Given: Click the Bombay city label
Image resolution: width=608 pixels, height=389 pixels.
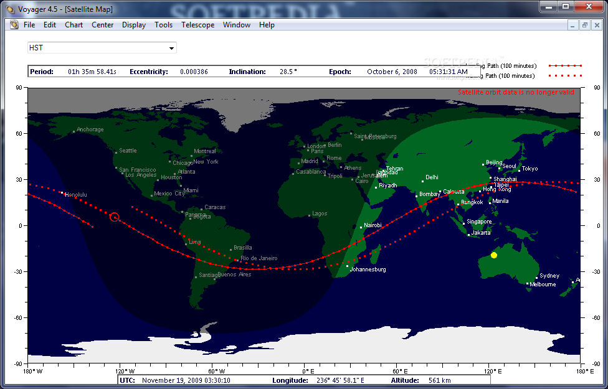Looking at the screenshot, I should click(x=430, y=194).
